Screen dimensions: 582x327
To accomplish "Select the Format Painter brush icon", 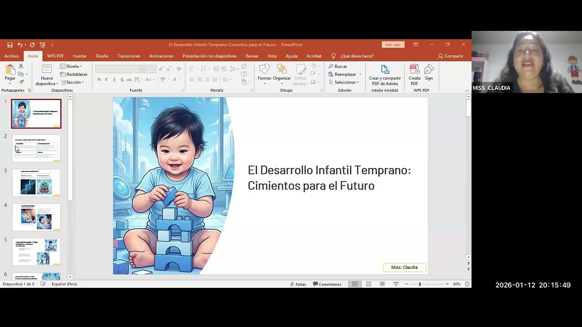I will pyautogui.click(x=21, y=82).
